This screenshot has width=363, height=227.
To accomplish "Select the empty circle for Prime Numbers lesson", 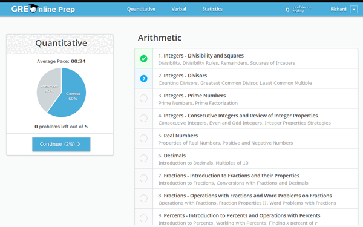I will 144,99.
